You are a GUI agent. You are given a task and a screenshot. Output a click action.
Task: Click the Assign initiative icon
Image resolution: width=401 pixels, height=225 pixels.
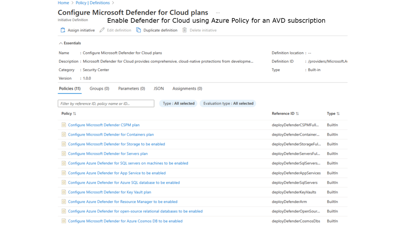[63, 30]
